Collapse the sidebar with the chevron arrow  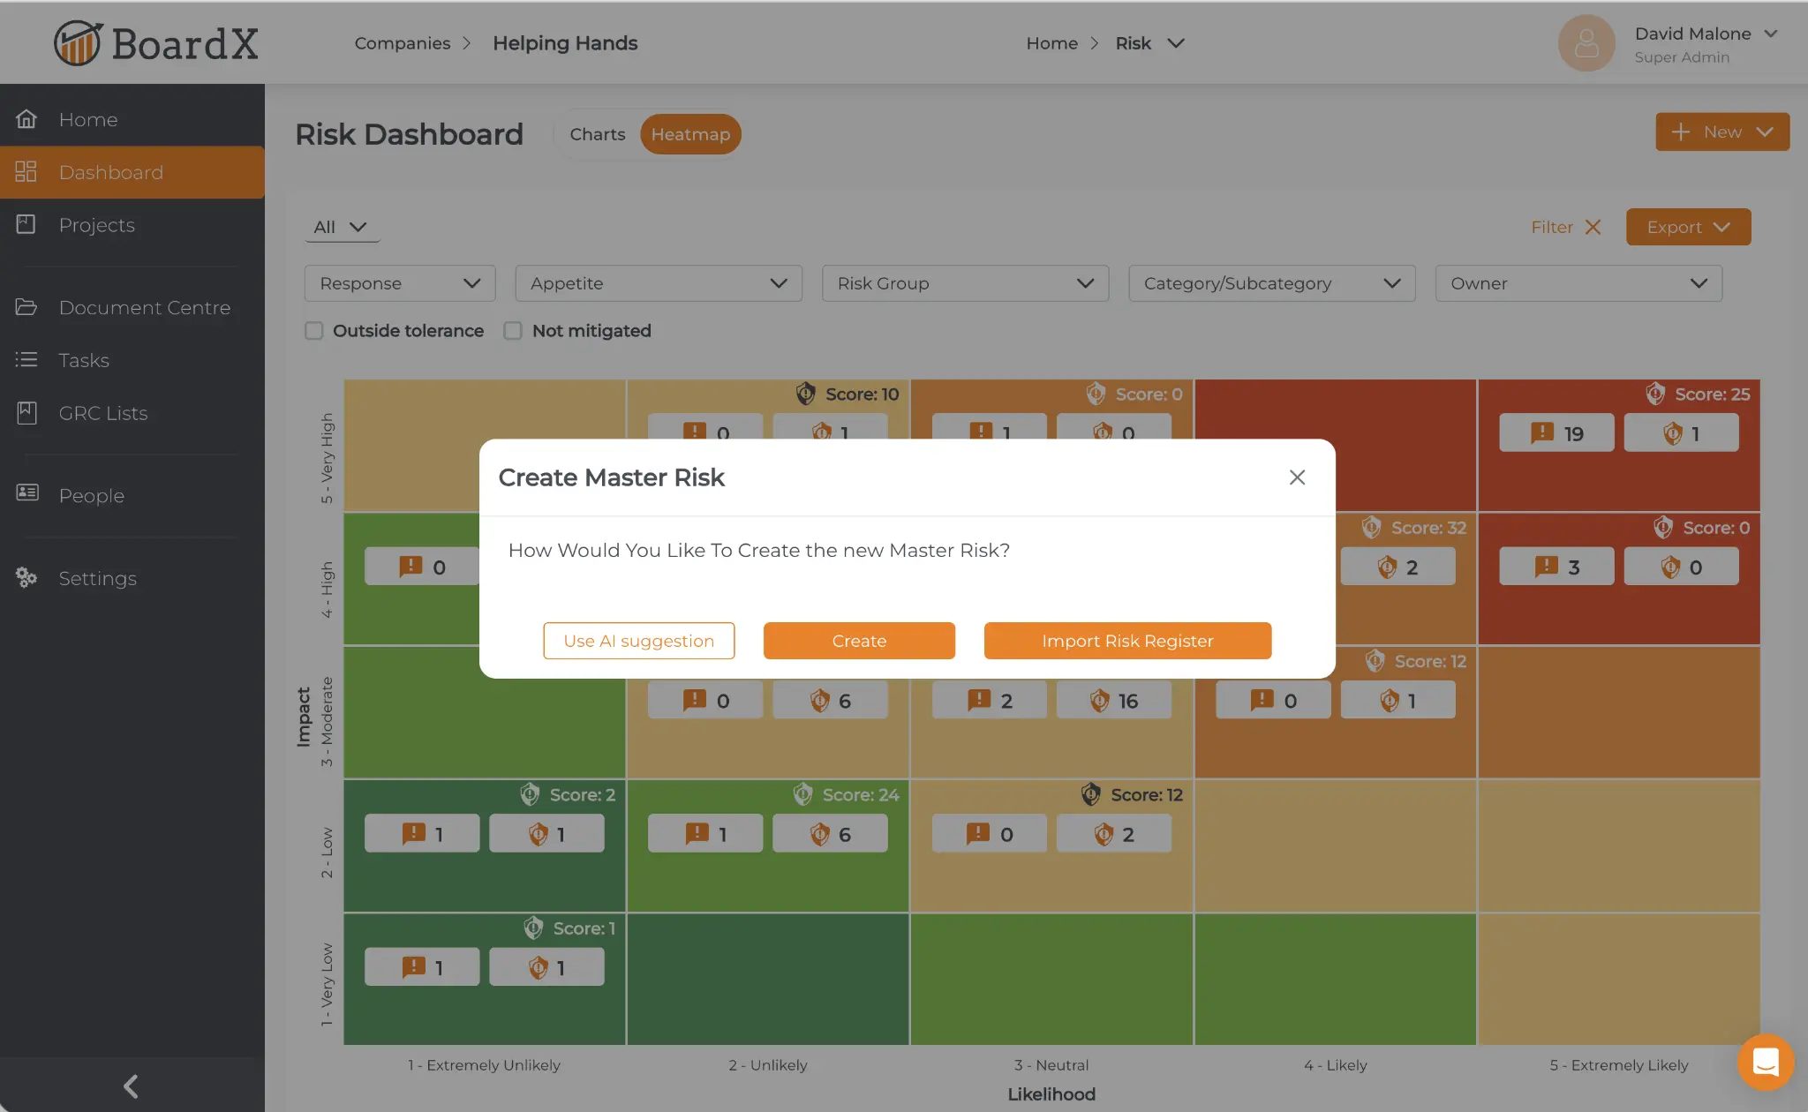(130, 1086)
